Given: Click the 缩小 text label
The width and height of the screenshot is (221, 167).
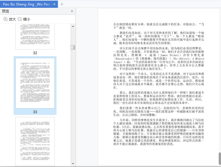Looking at the screenshot, I should pos(27,19).
